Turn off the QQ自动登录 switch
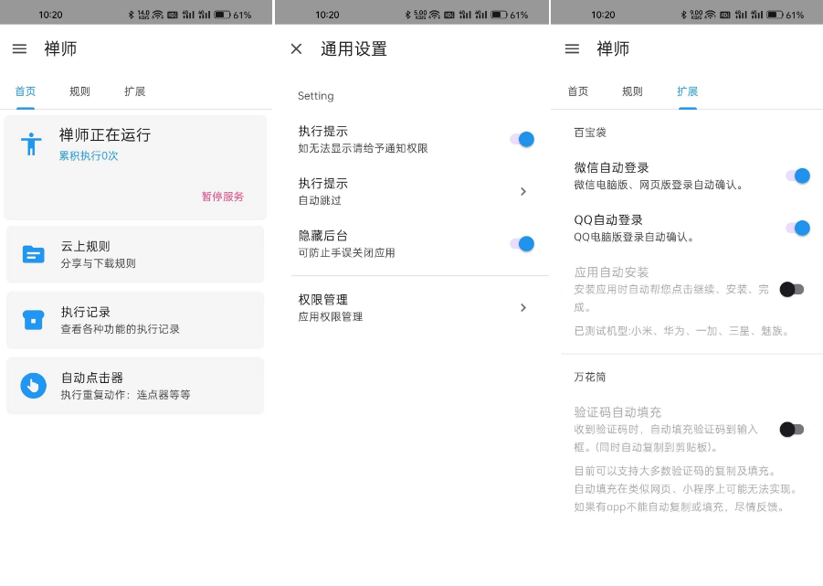Screen dimensions: 823x586 tap(796, 226)
